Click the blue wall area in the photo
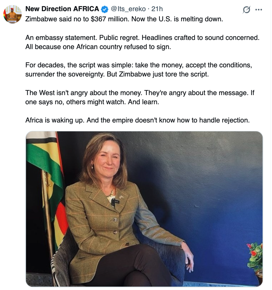The height and width of the screenshot is (290, 272). [x=209, y=176]
